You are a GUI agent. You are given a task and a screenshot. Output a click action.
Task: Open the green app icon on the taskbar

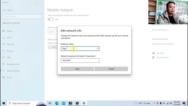pyautogui.click(x=70, y=103)
